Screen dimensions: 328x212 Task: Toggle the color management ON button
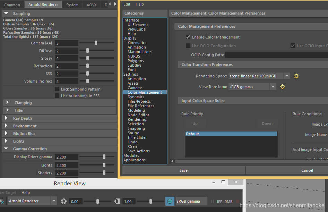tap(170, 201)
